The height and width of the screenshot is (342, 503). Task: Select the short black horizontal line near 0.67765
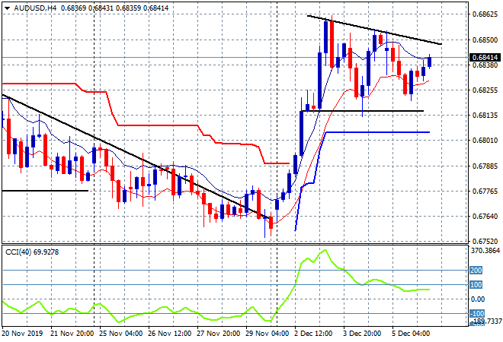click(45, 191)
